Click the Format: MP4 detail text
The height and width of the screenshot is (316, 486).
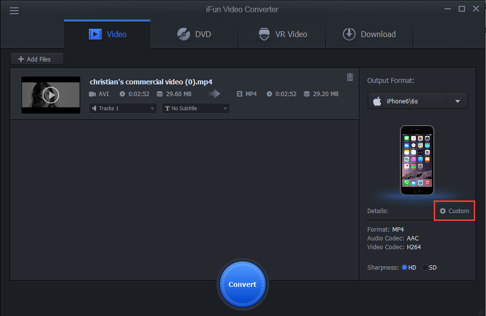click(x=385, y=229)
